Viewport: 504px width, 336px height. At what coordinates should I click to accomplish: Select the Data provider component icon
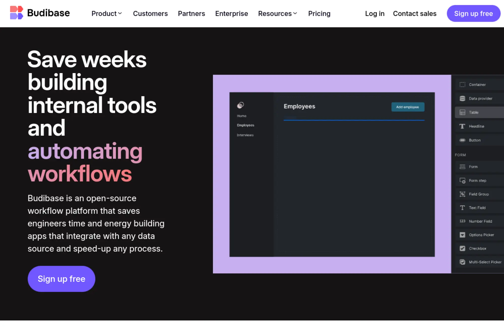click(462, 99)
